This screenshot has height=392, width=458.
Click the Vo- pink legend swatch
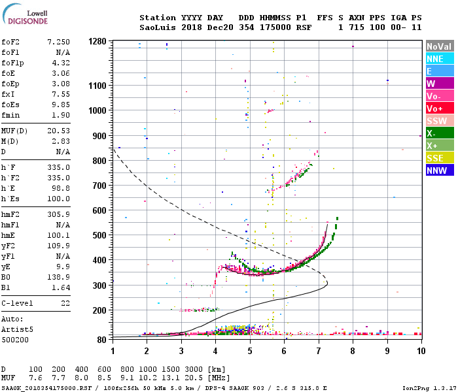point(440,96)
